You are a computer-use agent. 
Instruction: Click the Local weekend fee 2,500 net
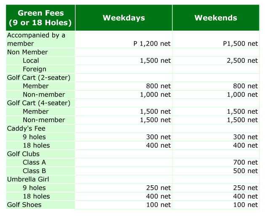point(242,61)
